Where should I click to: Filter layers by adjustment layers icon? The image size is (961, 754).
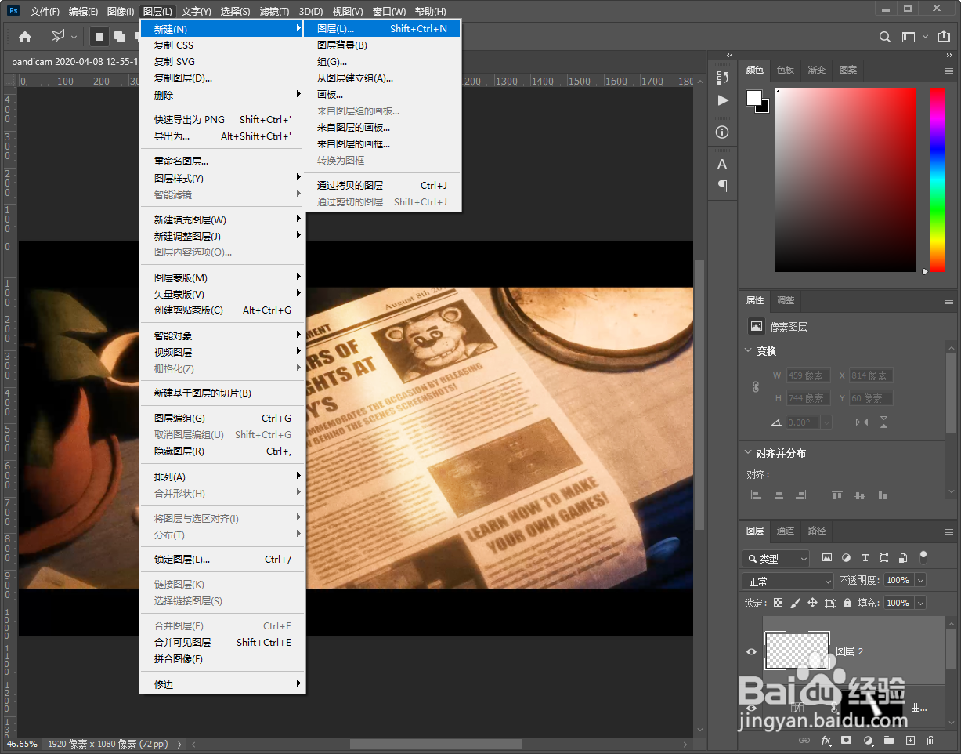(x=846, y=558)
